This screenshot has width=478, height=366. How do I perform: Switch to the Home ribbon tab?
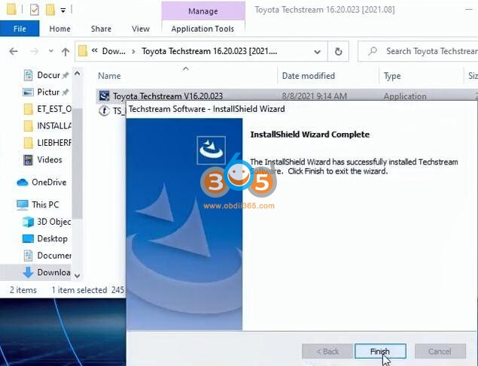point(59,29)
